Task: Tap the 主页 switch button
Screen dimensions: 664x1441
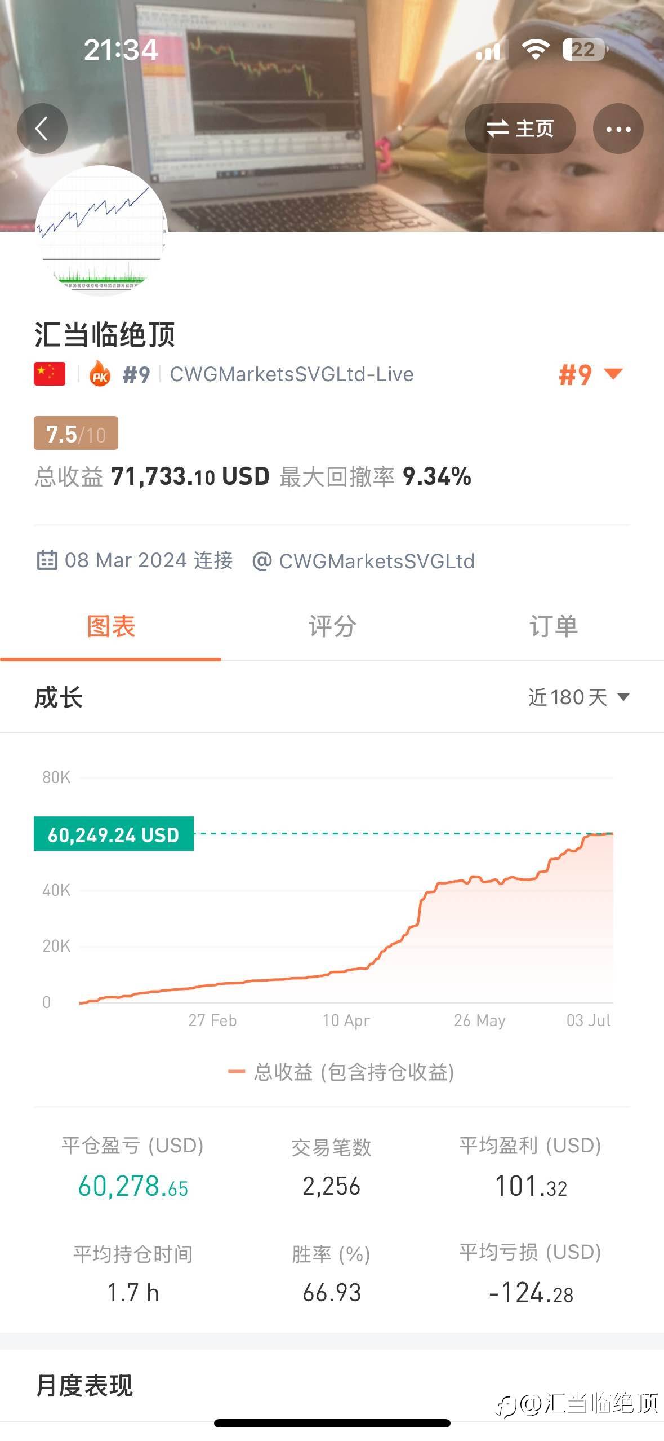Action: [x=520, y=129]
